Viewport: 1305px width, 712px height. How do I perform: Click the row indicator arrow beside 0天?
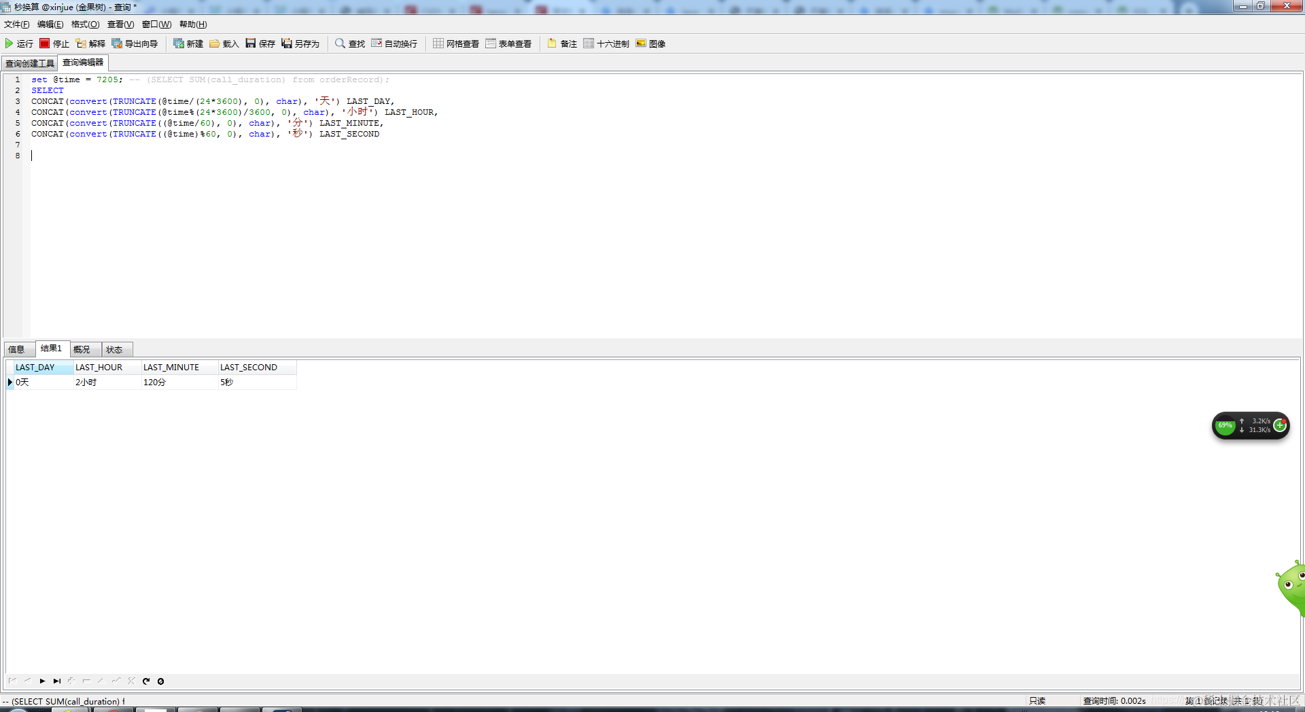coord(10,382)
